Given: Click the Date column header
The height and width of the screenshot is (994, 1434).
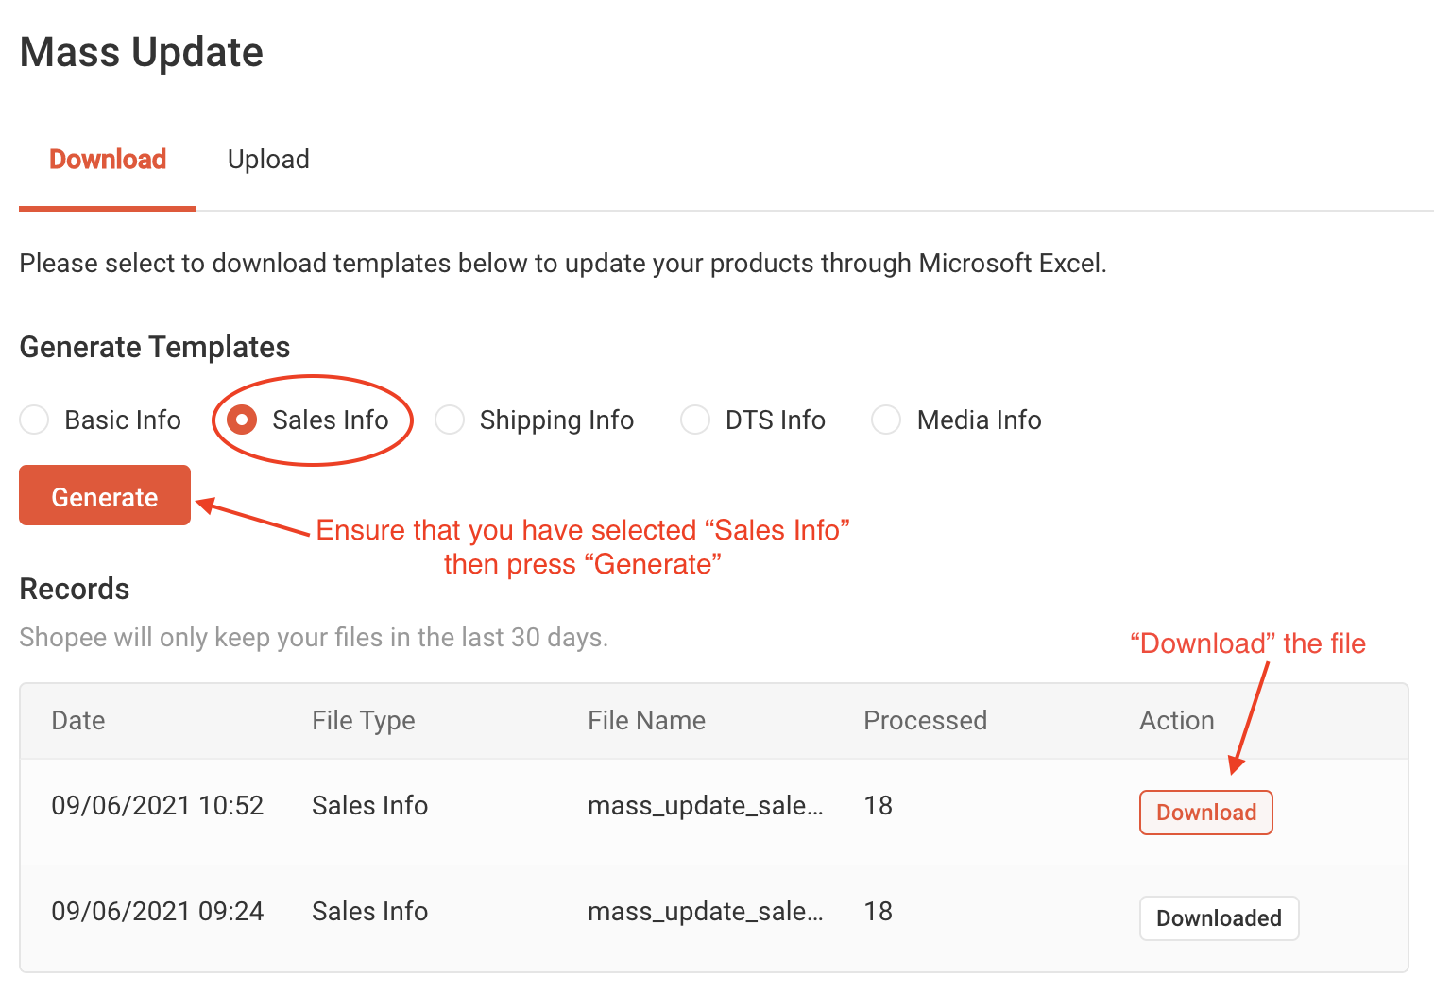Looking at the screenshot, I should click(78, 721).
